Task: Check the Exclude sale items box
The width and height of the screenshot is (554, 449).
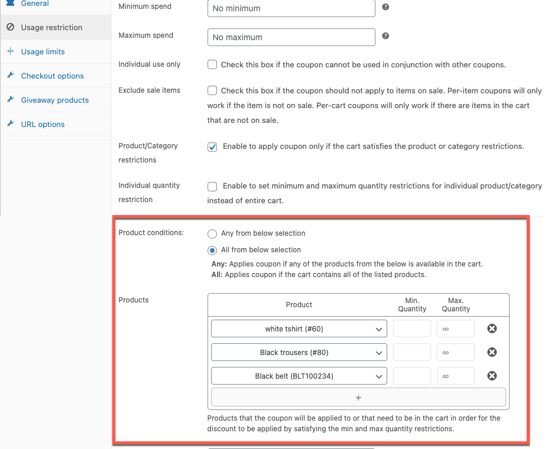Action: [x=212, y=90]
